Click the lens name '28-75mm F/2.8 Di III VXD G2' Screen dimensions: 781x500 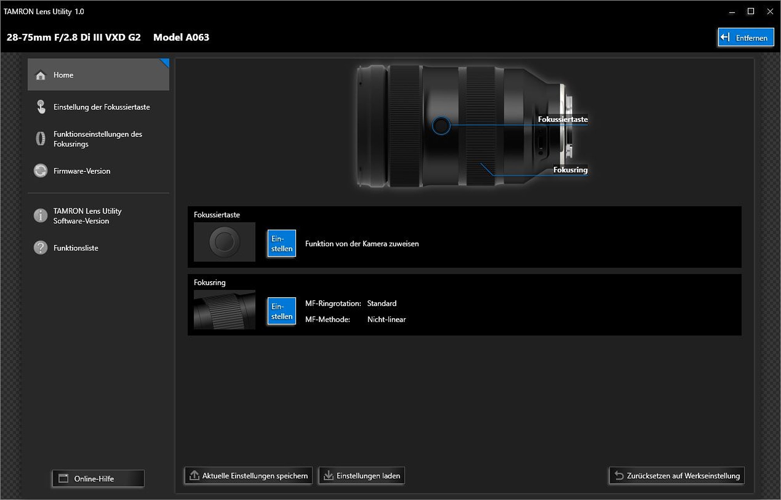pyautogui.click(x=73, y=37)
